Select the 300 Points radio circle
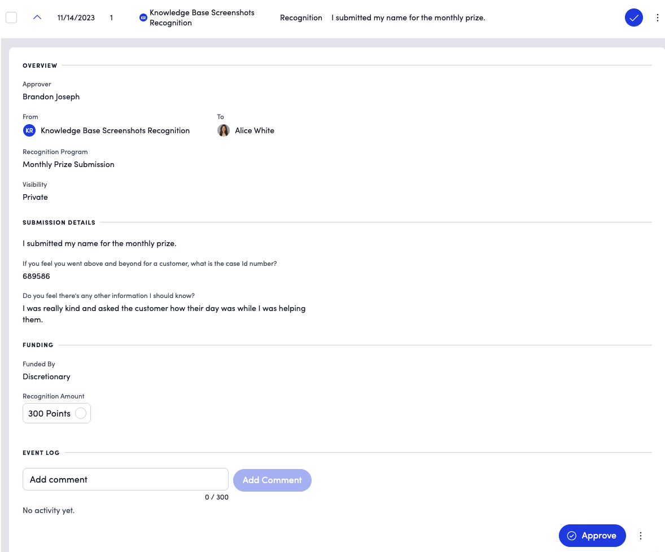This screenshot has height=552, width=665. point(81,413)
